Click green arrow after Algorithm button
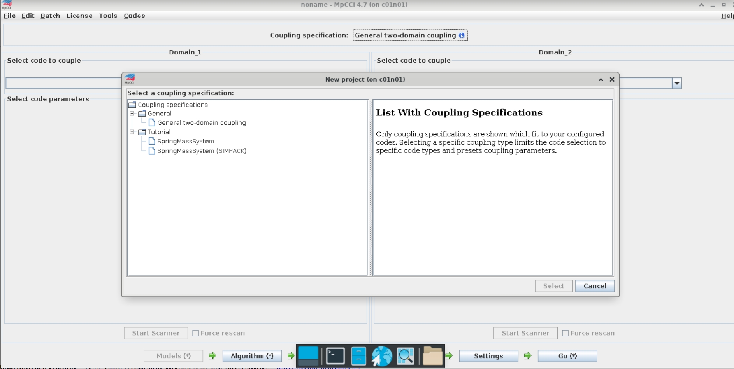 click(291, 356)
